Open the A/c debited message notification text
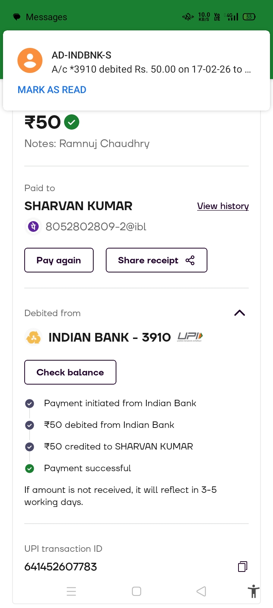Screen dimensions: 273x608 click(x=151, y=69)
